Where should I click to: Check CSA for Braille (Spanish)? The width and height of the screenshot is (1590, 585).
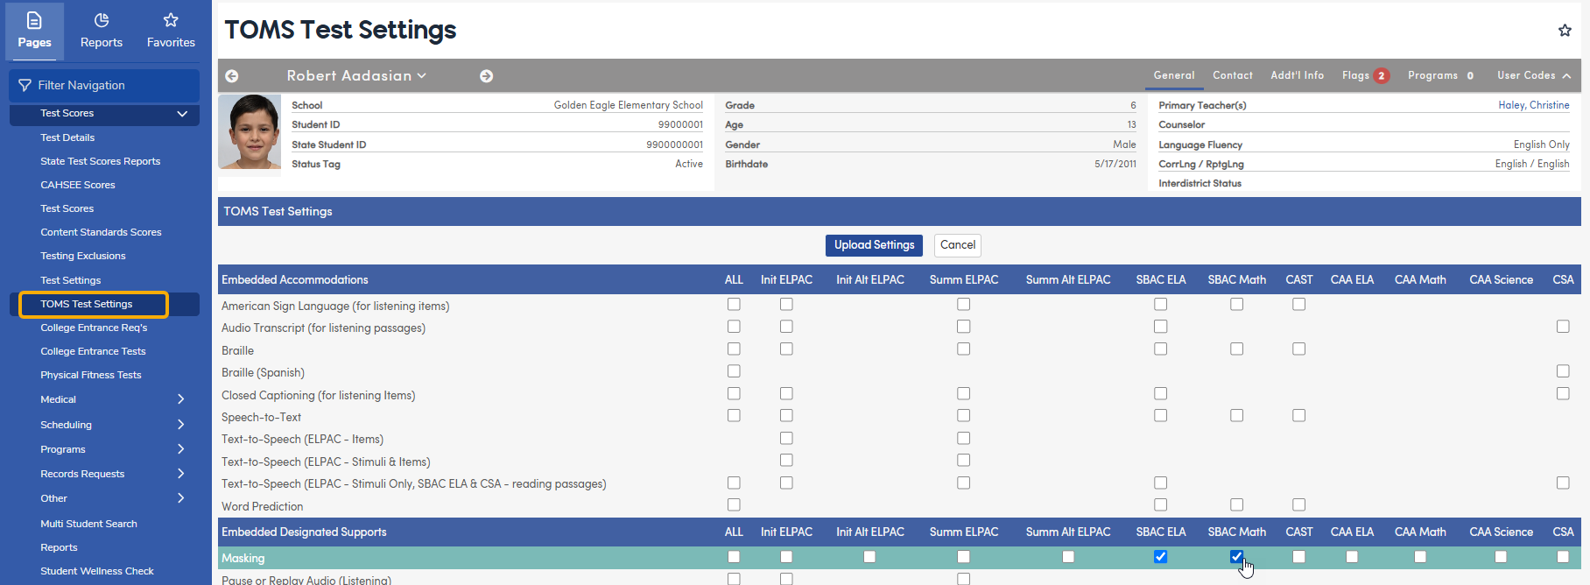point(1563,371)
